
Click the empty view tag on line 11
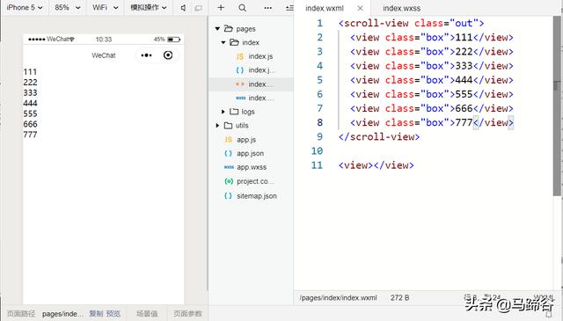[x=376, y=165]
